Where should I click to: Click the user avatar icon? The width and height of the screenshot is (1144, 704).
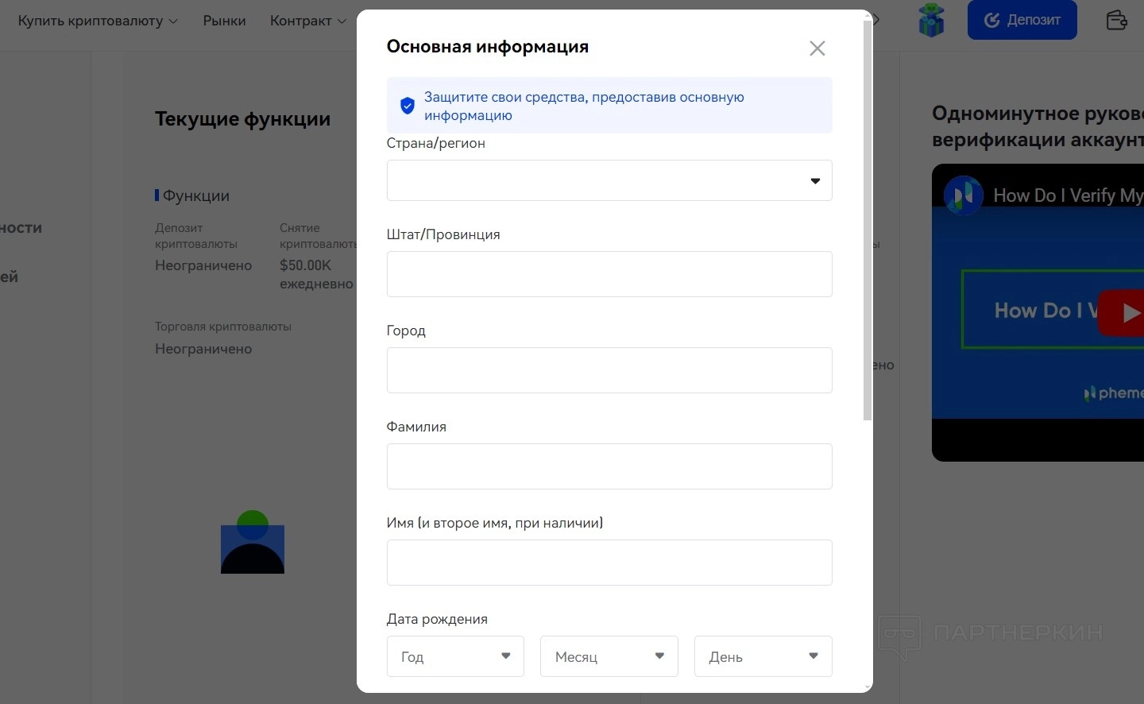tap(253, 543)
